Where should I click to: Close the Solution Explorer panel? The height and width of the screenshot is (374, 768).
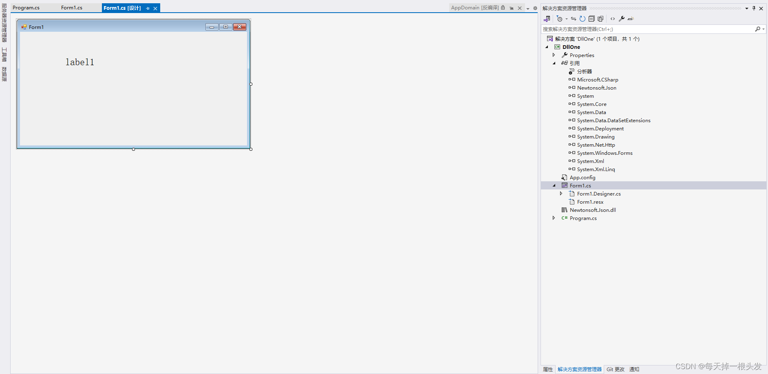click(761, 8)
